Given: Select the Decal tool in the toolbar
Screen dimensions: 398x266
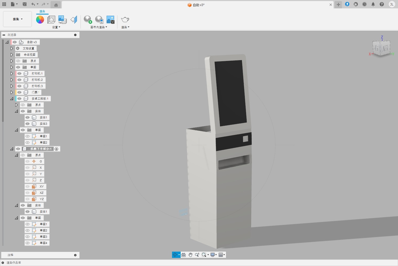Looking at the screenshot, I should (x=62, y=20).
